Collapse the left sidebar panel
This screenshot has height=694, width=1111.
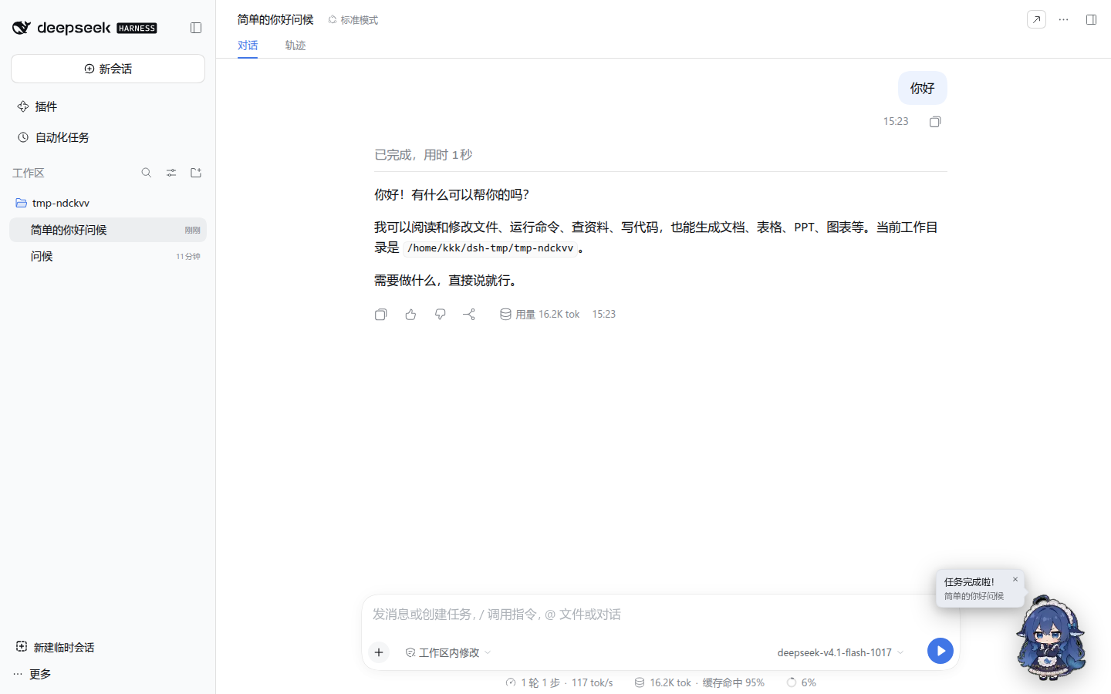pyautogui.click(x=196, y=28)
